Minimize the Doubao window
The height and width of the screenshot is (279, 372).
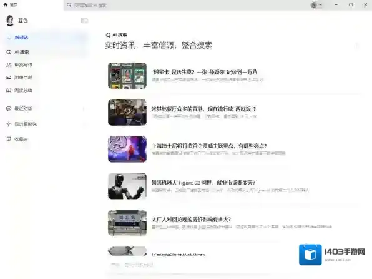click(336, 5)
